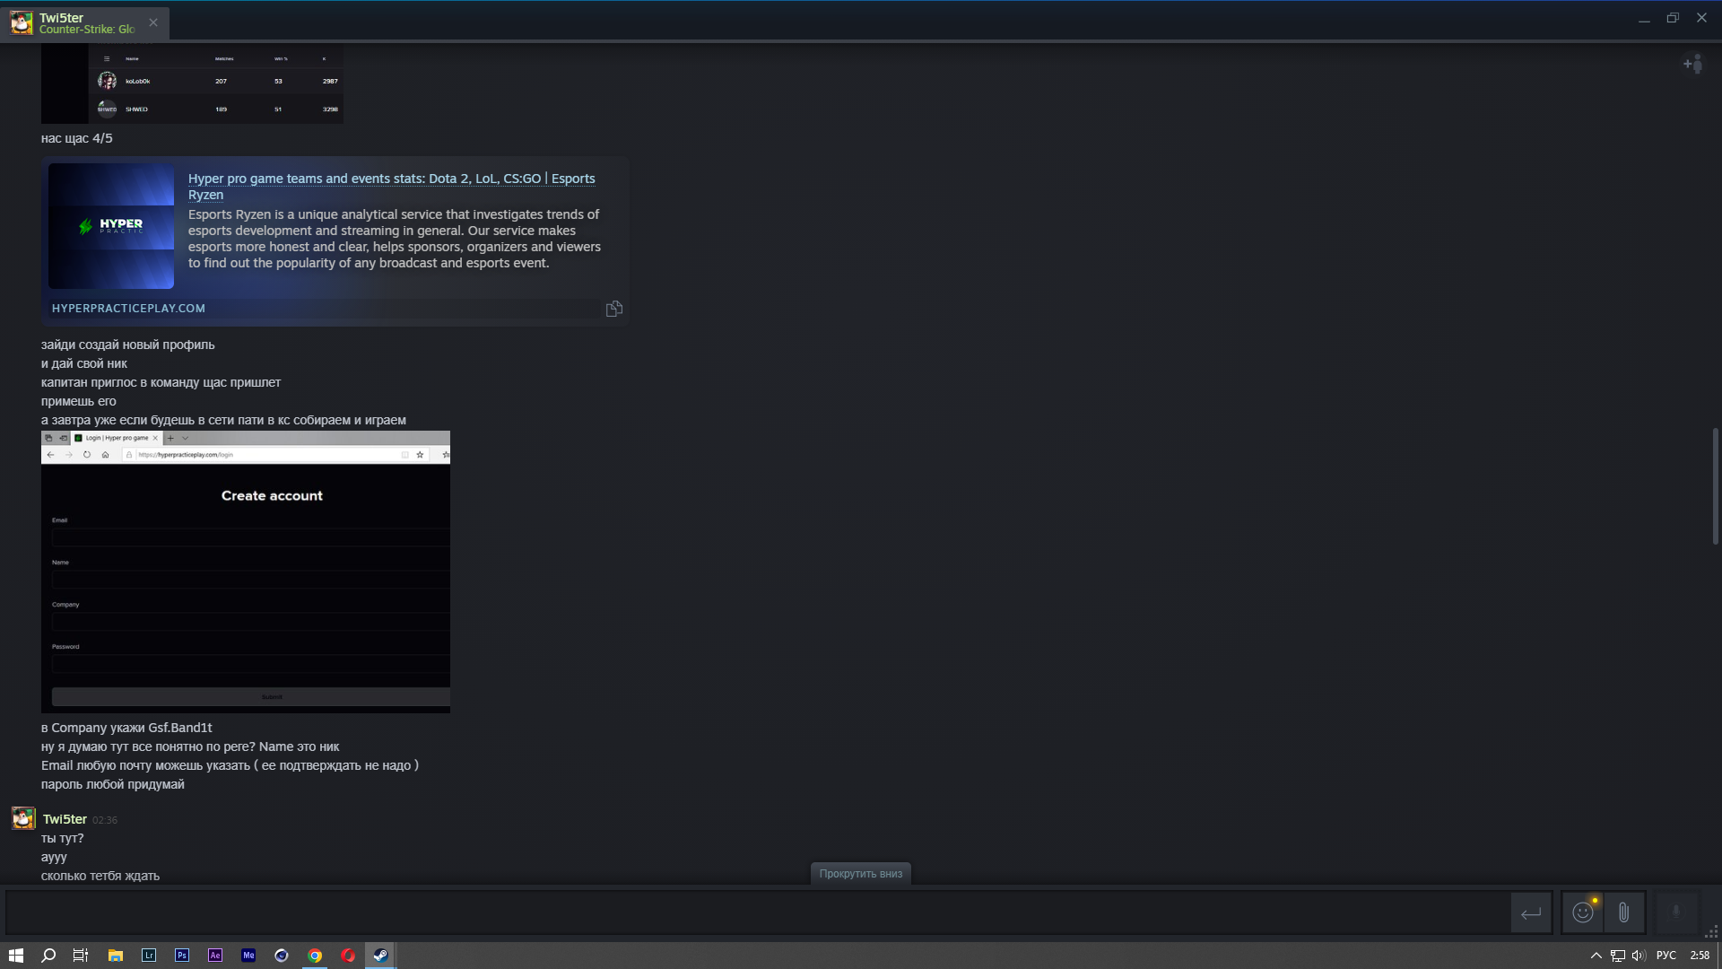Invite a friend to chat icon
This screenshot has height=969, width=1722.
[x=1692, y=64]
